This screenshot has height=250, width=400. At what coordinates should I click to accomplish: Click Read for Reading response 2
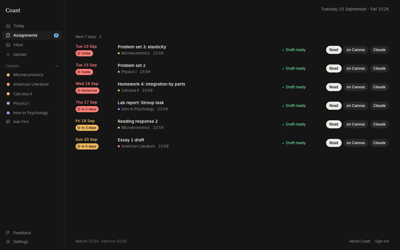click(x=334, y=124)
